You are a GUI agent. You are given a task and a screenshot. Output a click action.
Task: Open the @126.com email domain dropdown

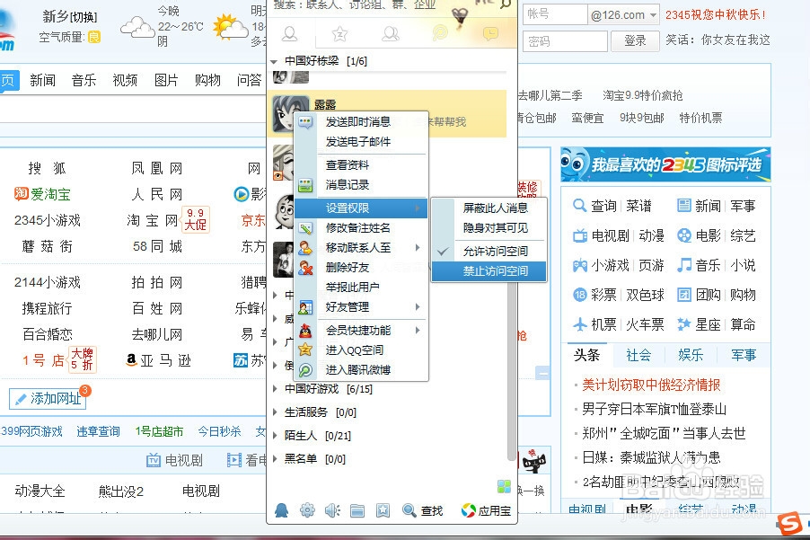tap(623, 15)
